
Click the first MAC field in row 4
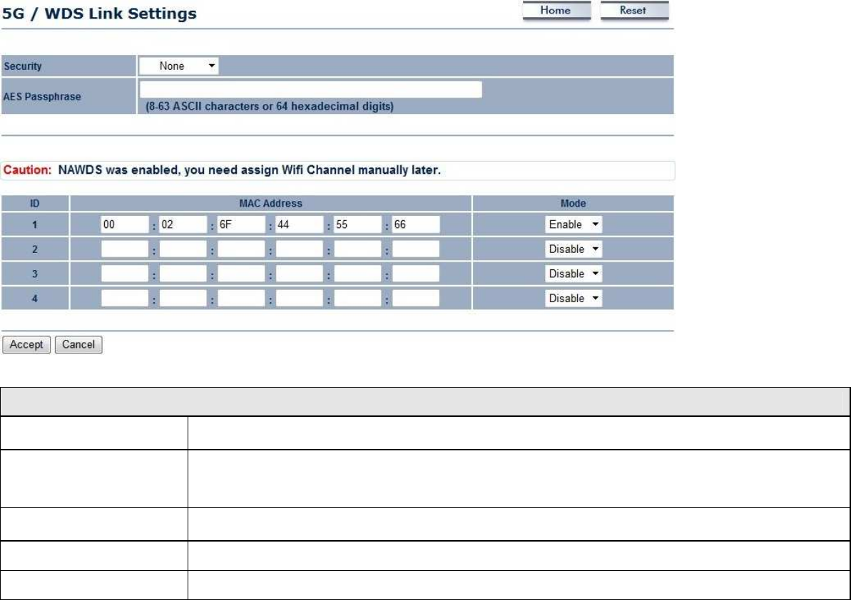(124, 299)
